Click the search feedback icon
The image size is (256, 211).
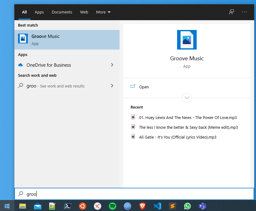232,12
